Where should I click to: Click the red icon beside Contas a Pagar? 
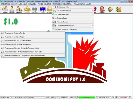pyautogui.click(x=53, y=18)
